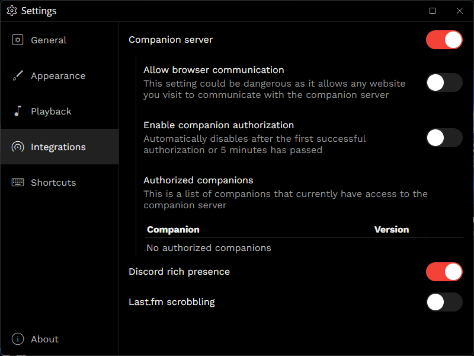
Task: Turn on Enable companion authorization
Action: pyautogui.click(x=444, y=138)
